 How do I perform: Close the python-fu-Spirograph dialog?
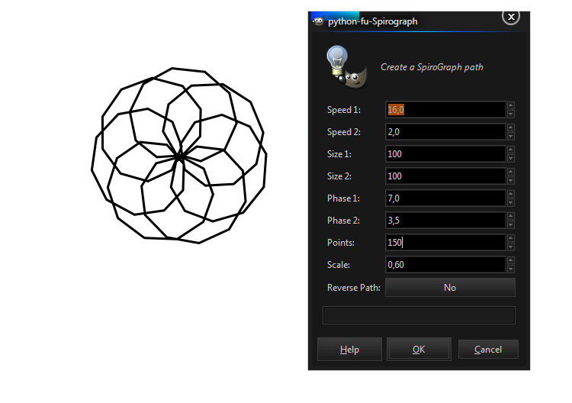coord(511,17)
